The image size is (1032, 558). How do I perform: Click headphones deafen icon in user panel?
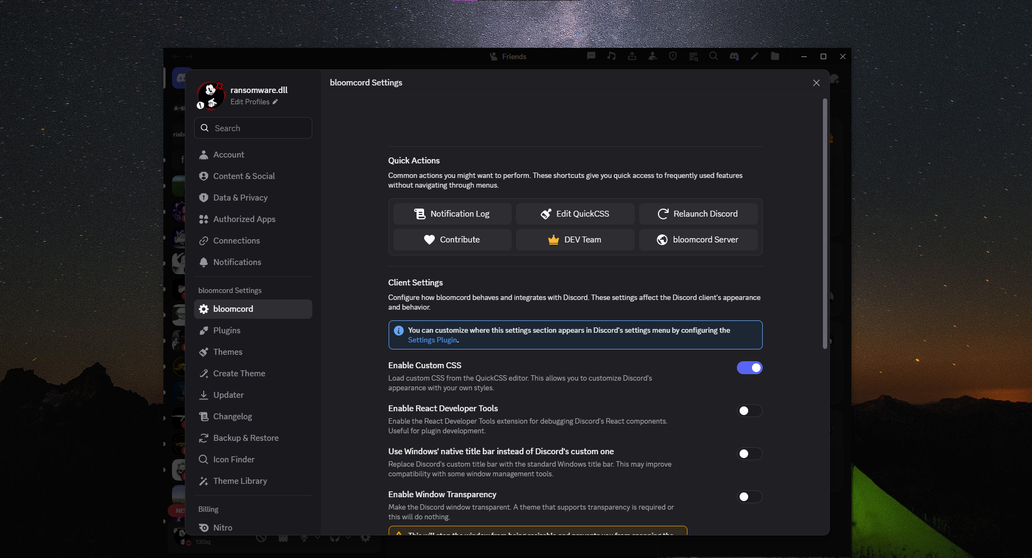pos(335,538)
